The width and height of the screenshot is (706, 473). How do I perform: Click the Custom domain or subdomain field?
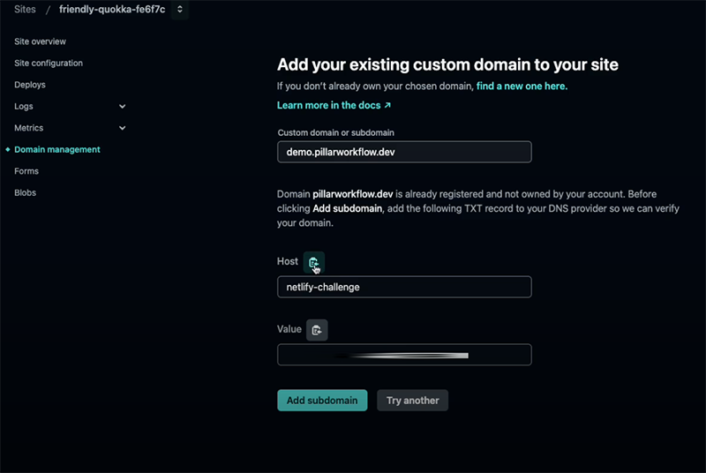point(404,152)
